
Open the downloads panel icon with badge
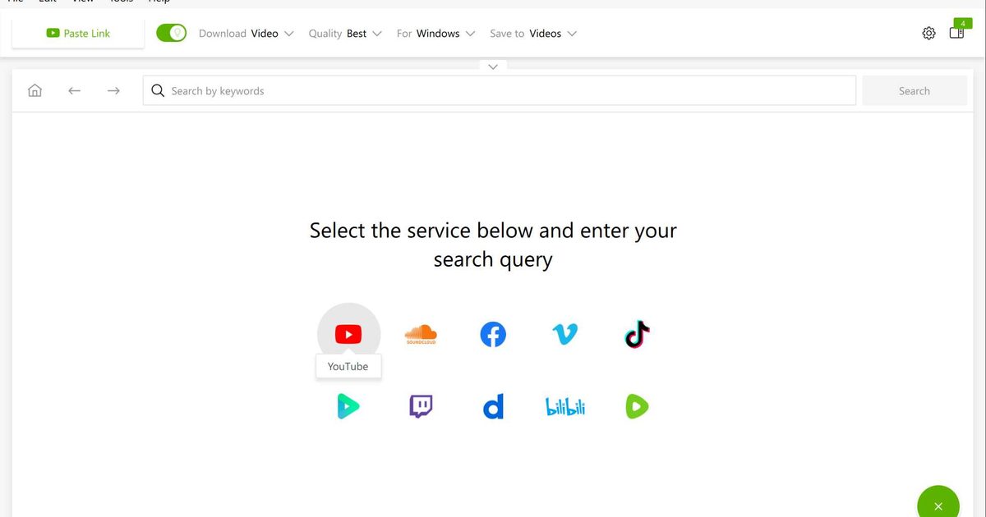[956, 33]
